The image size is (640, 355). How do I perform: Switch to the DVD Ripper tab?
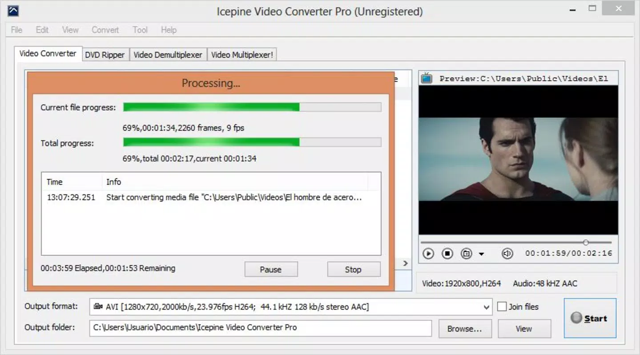[105, 55]
